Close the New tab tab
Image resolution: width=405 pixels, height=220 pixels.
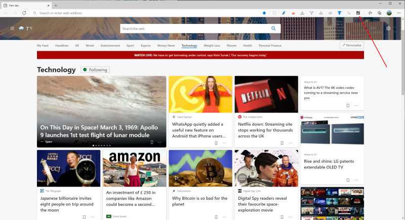tap(48, 6)
